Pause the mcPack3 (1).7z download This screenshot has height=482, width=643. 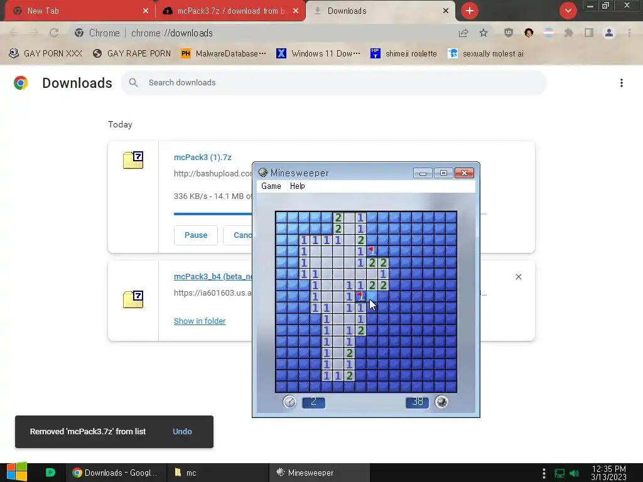pos(196,235)
